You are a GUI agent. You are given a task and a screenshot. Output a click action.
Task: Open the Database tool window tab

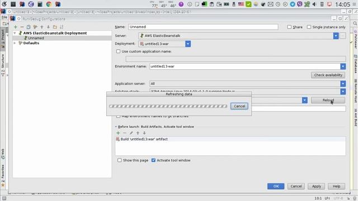coord(356,64)
